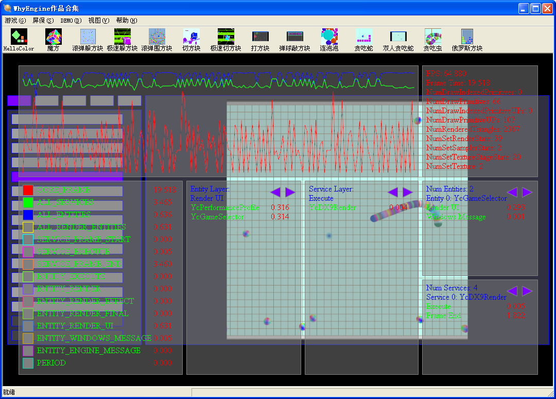Toggle the blue ALL_ENTITIES legend box
556x399 pixels.
click(28, 215)
